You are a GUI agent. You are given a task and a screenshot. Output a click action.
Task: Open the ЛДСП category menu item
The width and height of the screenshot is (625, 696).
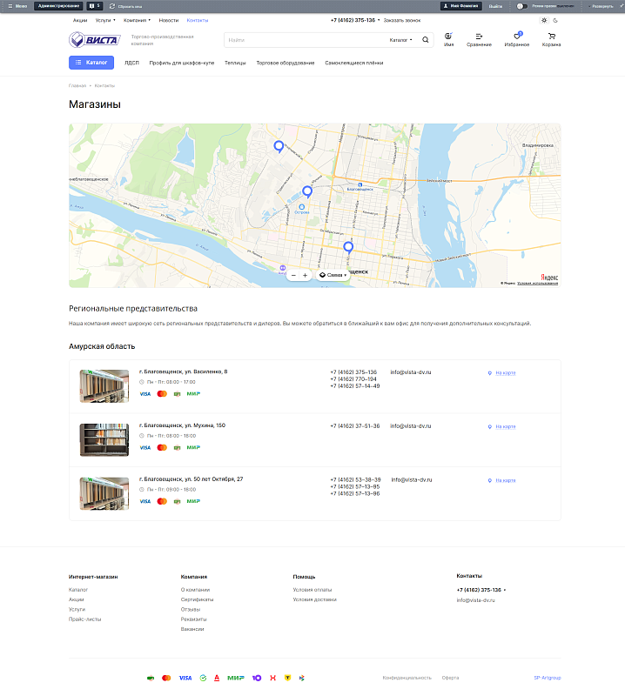pos(131,63)
